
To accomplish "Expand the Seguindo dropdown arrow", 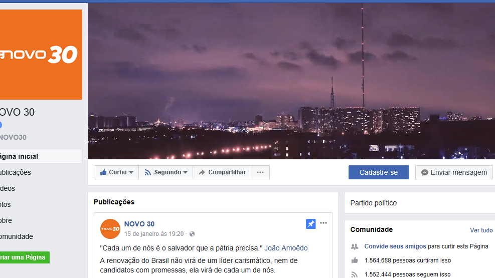I will 185,172.
